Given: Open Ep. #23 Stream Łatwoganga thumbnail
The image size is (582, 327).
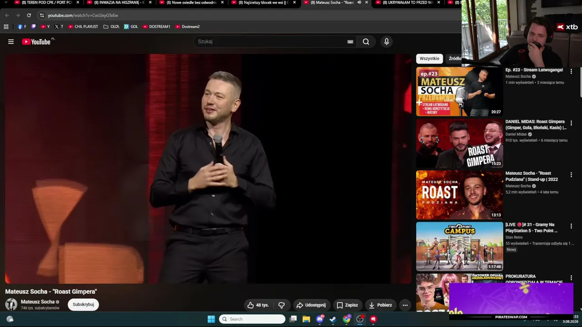Looking at the screenshot, I should pyautogui.click(x=459, y=92).
